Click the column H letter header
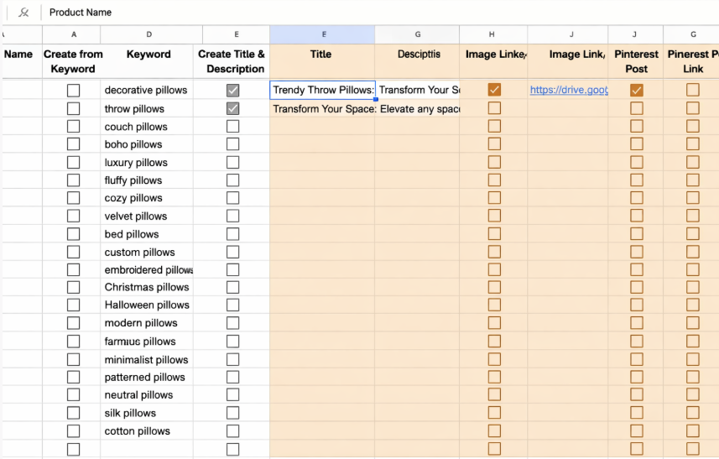The height and width of the screenshot is (459, 719). (x=492, y=34)
